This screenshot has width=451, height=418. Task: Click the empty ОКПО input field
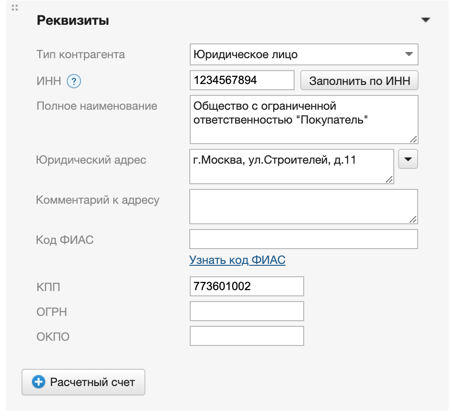click(246, 336)
